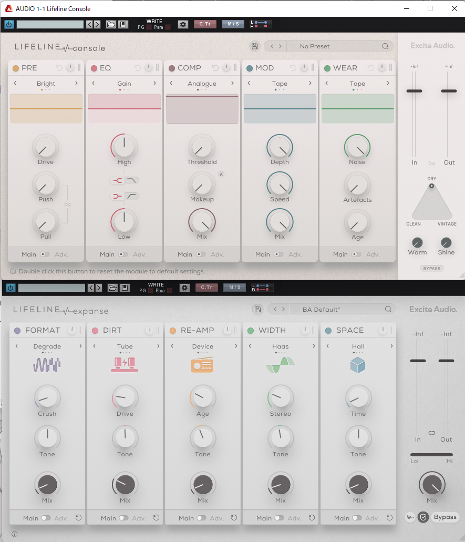Click M/S button in Console toolbar

pos(233,24)
